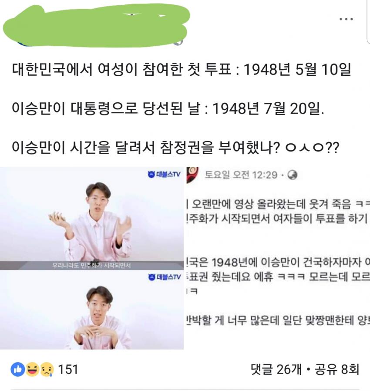This screenshot has height=391, width=370.
Task: Click the line ending with ㅇㅅㅇ??
Action: pos(175,147)
